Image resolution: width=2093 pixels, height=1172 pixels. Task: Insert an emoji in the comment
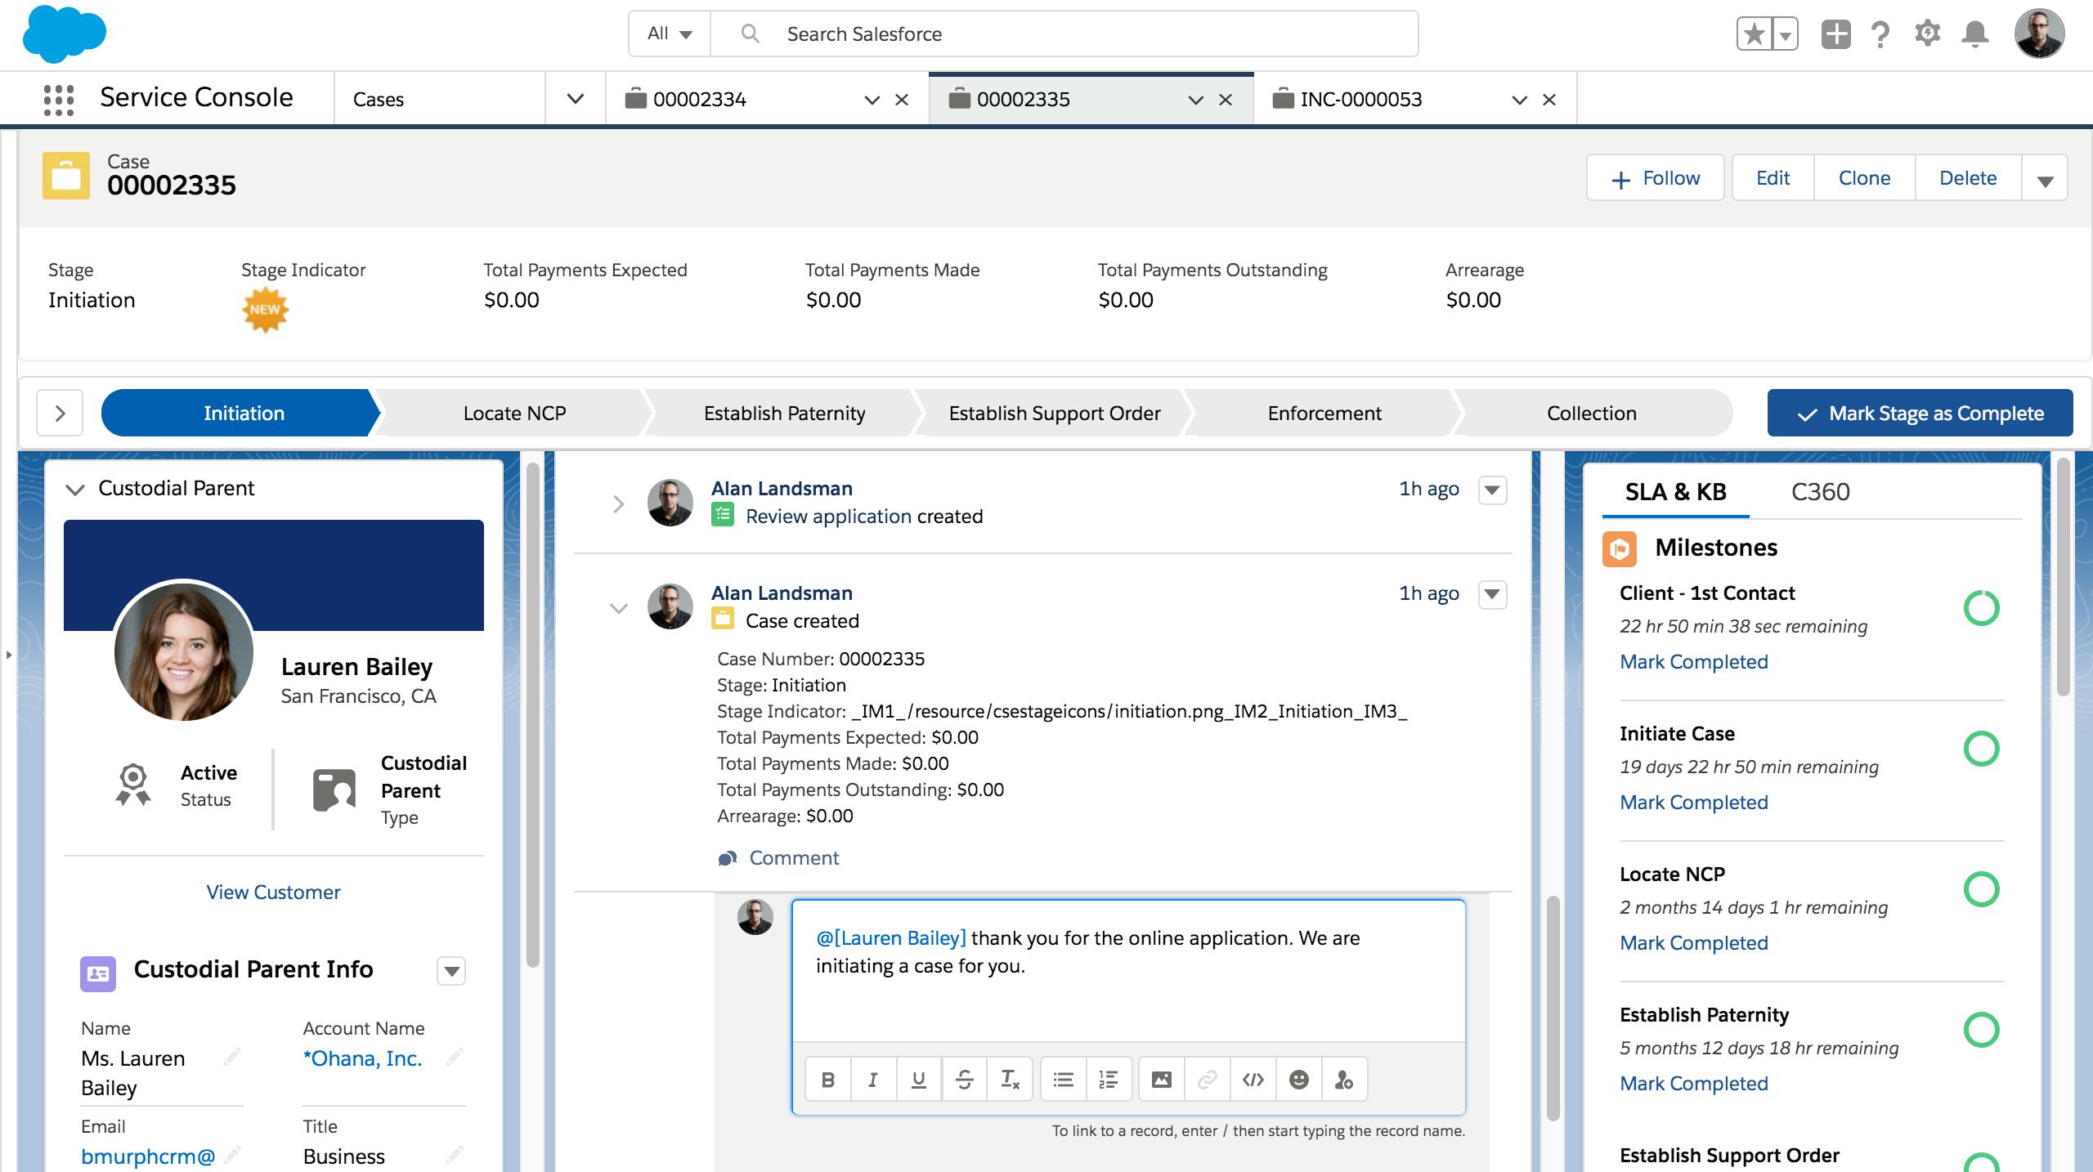coord(1298,1080)
